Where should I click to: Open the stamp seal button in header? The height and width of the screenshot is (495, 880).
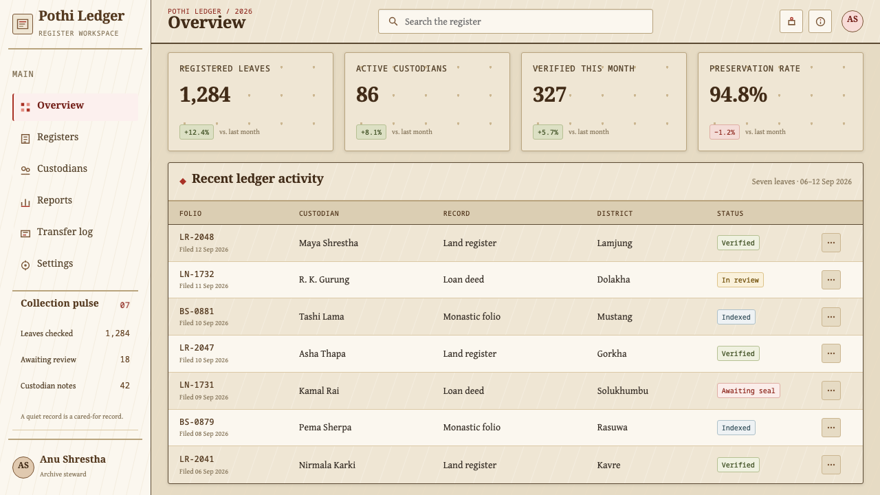point(791,21)
